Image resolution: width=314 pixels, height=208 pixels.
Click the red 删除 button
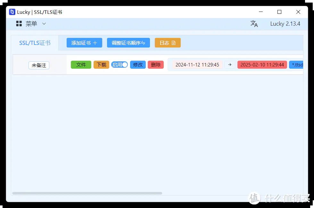point(156,65)
